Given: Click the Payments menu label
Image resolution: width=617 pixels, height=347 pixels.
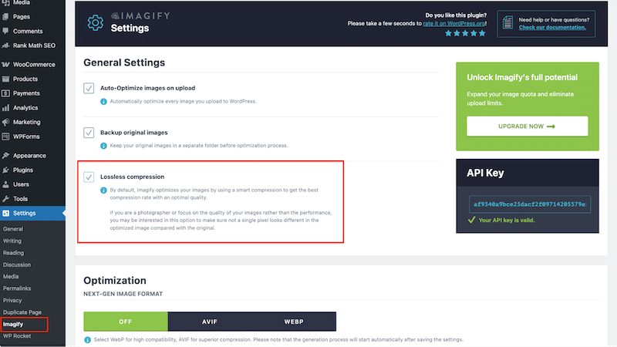Looking at the screenshot, I should pyautogui.click(x=26, y=93).
